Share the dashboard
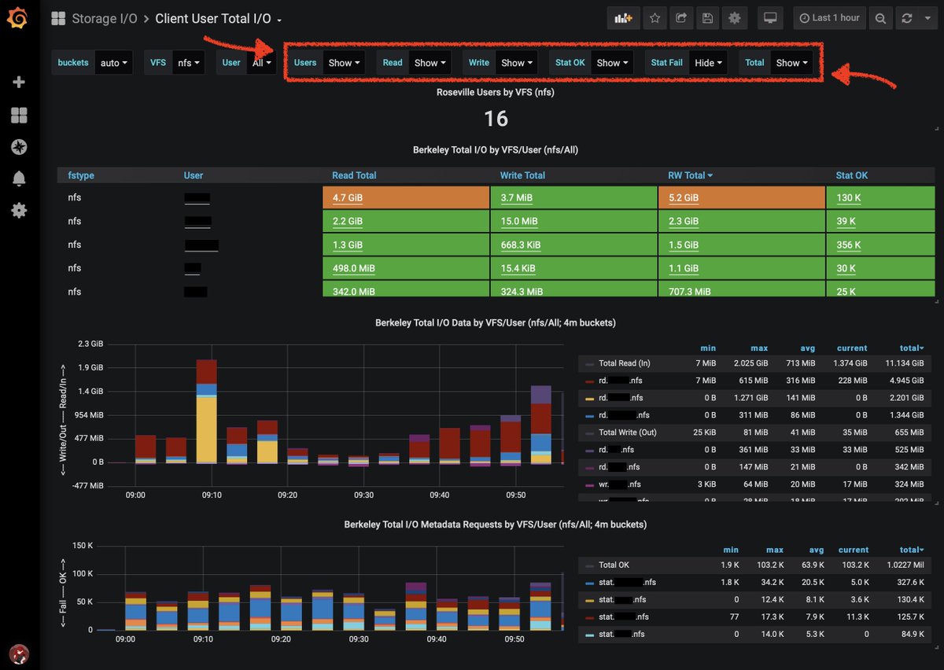The image size is (944, 670). pyautogui.click(x=681, y=18)
